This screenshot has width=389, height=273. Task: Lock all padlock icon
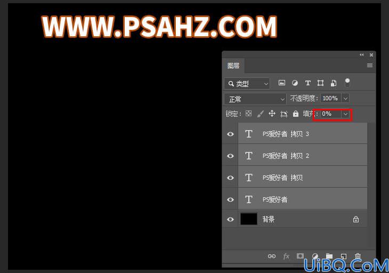(x=295, y=114)
